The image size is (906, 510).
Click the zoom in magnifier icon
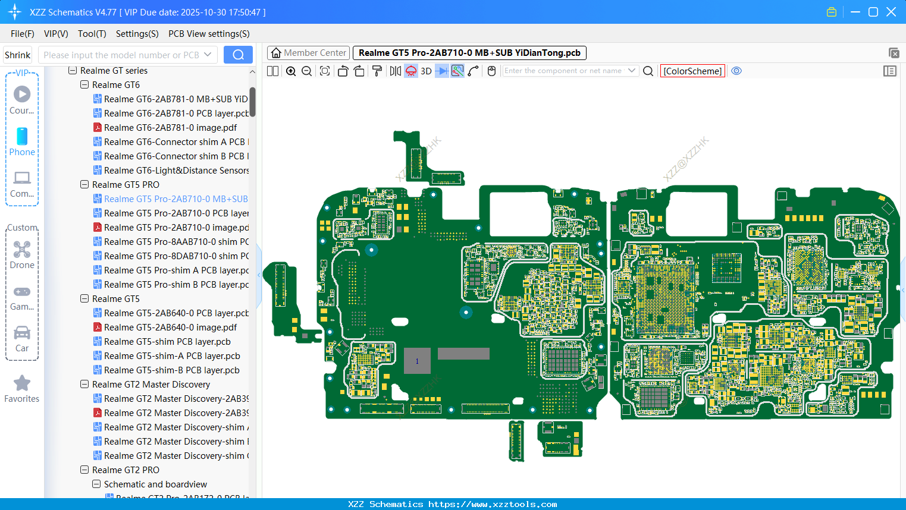point(291,71)
